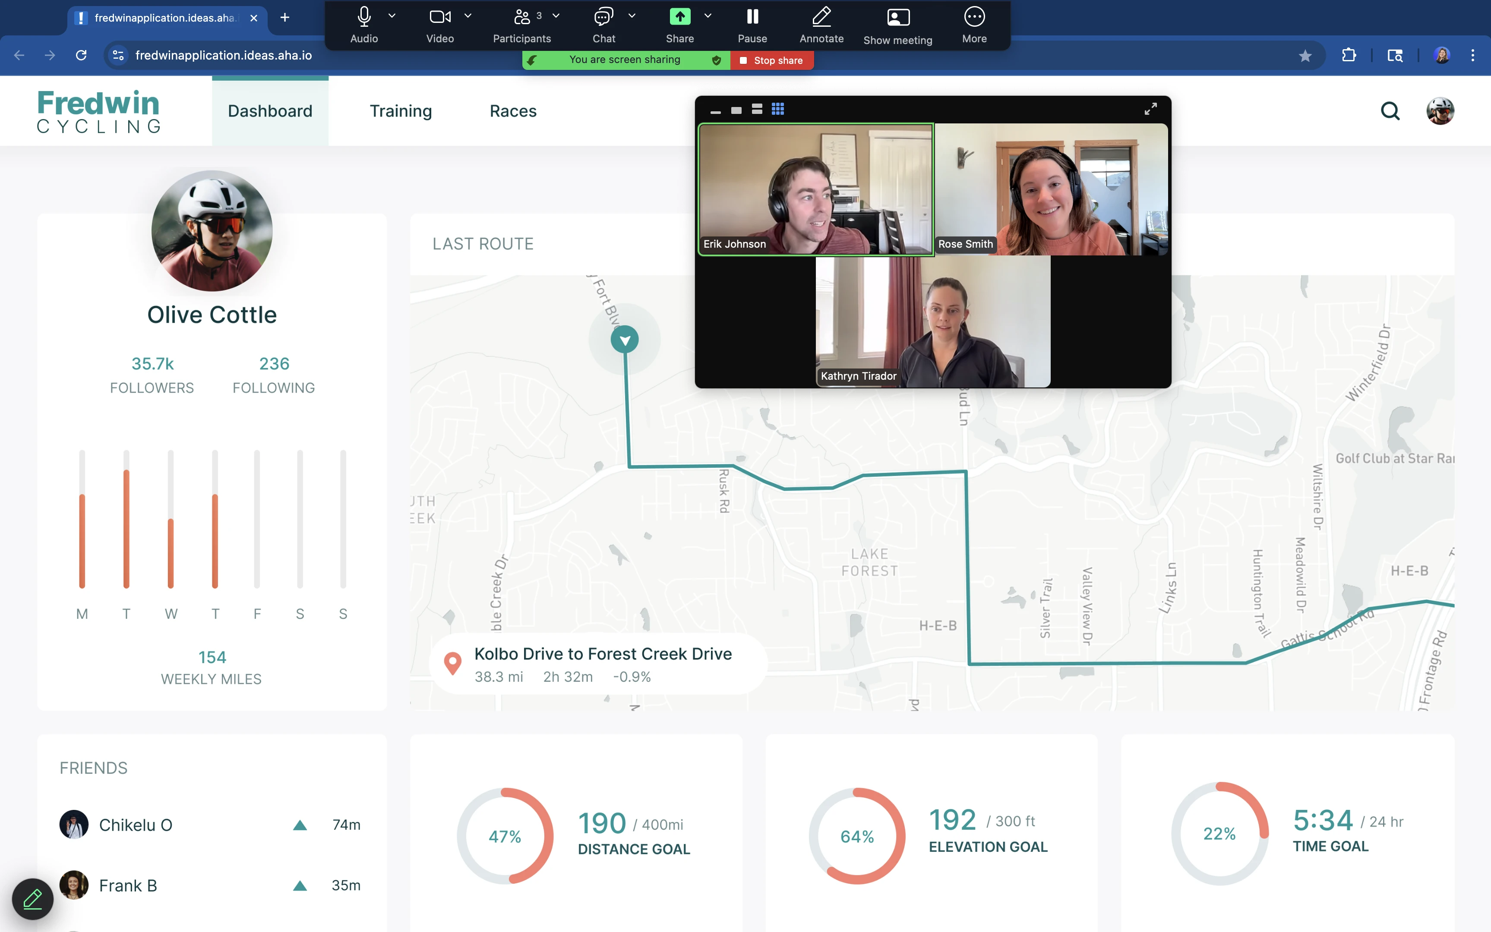The width and height of the screenshot is (1491, 932).
Task: Expand Audio settings arrow
Action: coord(392,16)
